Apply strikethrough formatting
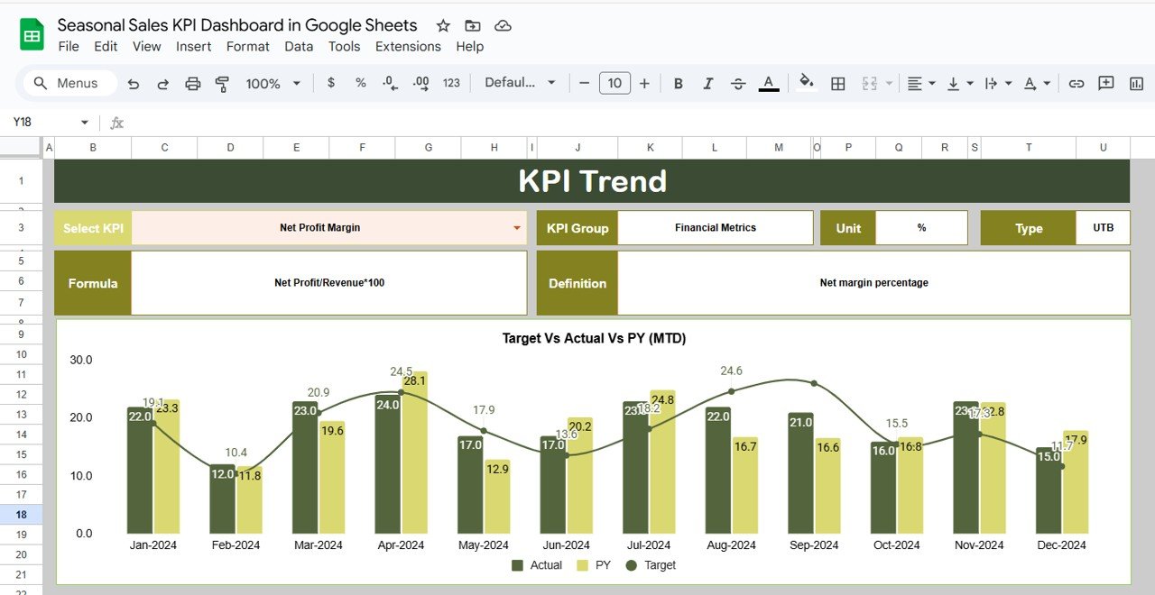 [738, 83]
